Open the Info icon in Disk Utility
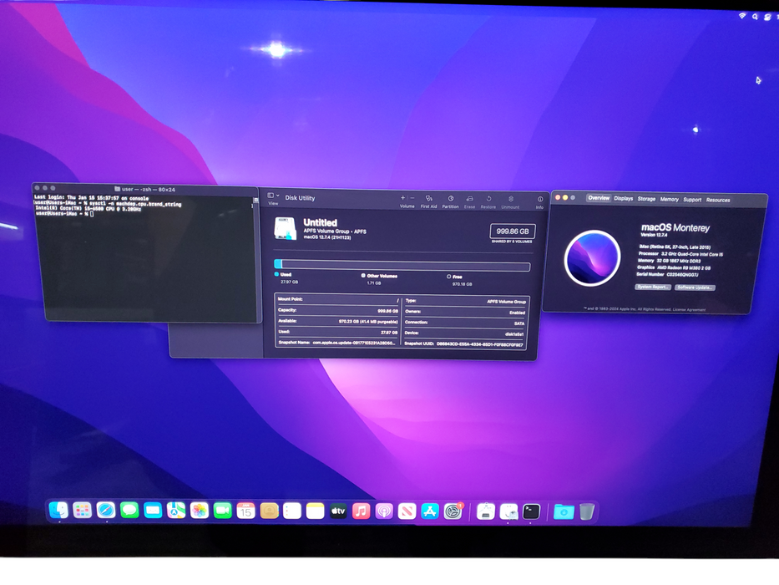 (x=540, y=200)
